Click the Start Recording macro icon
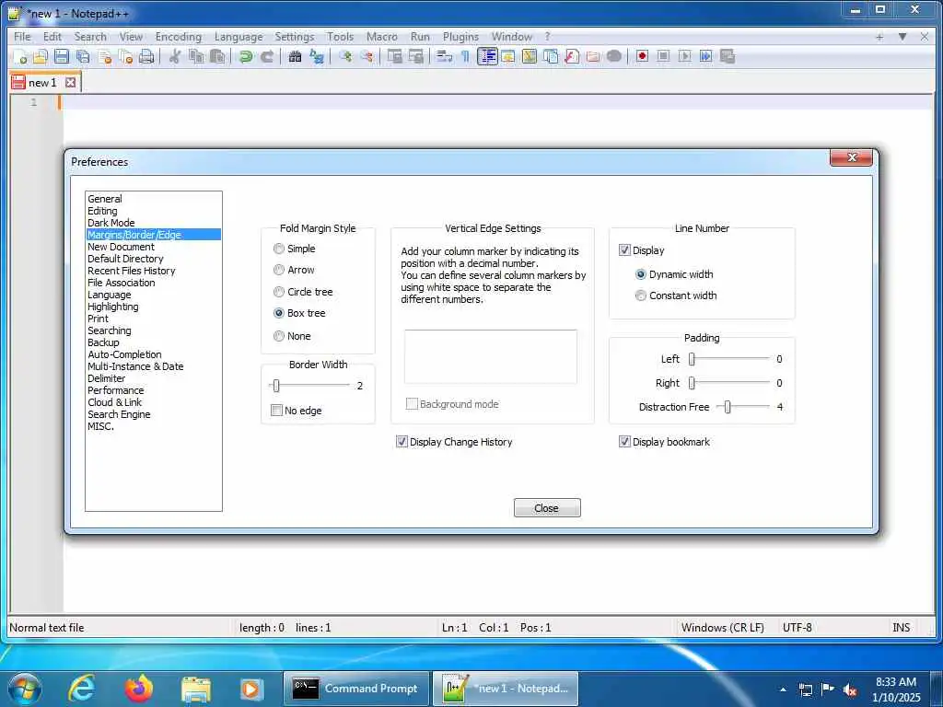The width and height of the screenshot is (943, 707). click(x=642, y=56)
